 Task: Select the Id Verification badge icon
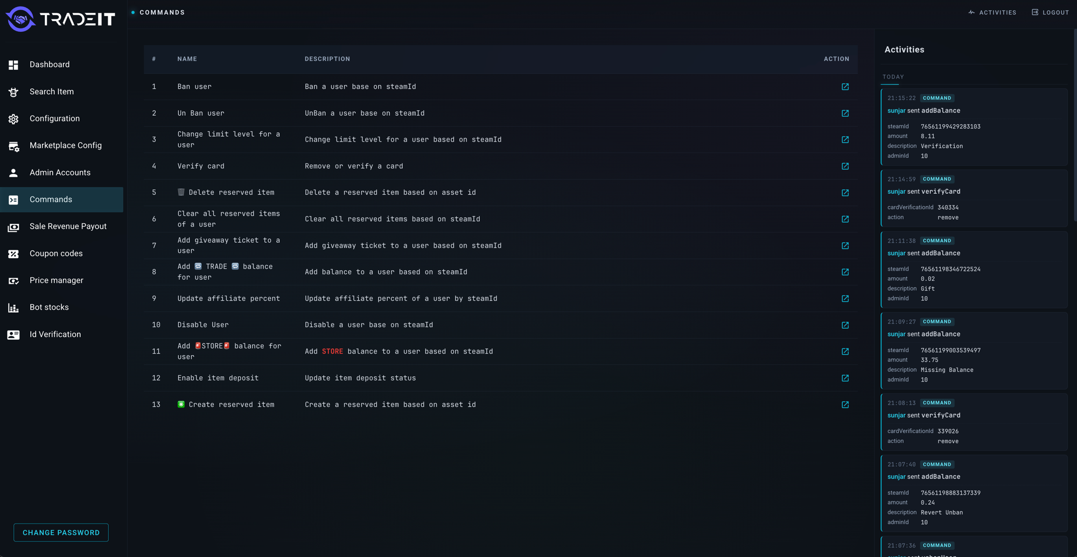tap(13, 334)
